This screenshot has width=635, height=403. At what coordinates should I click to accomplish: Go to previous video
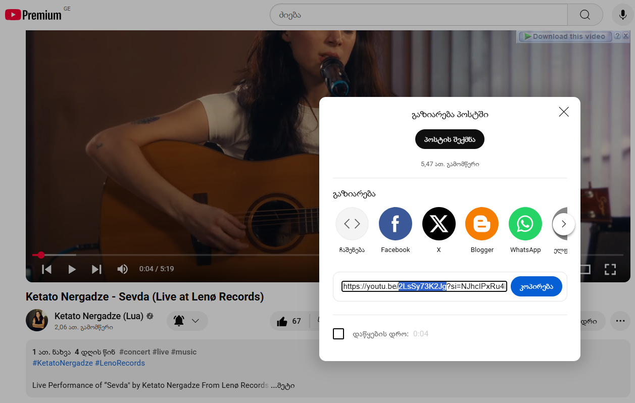46,269
